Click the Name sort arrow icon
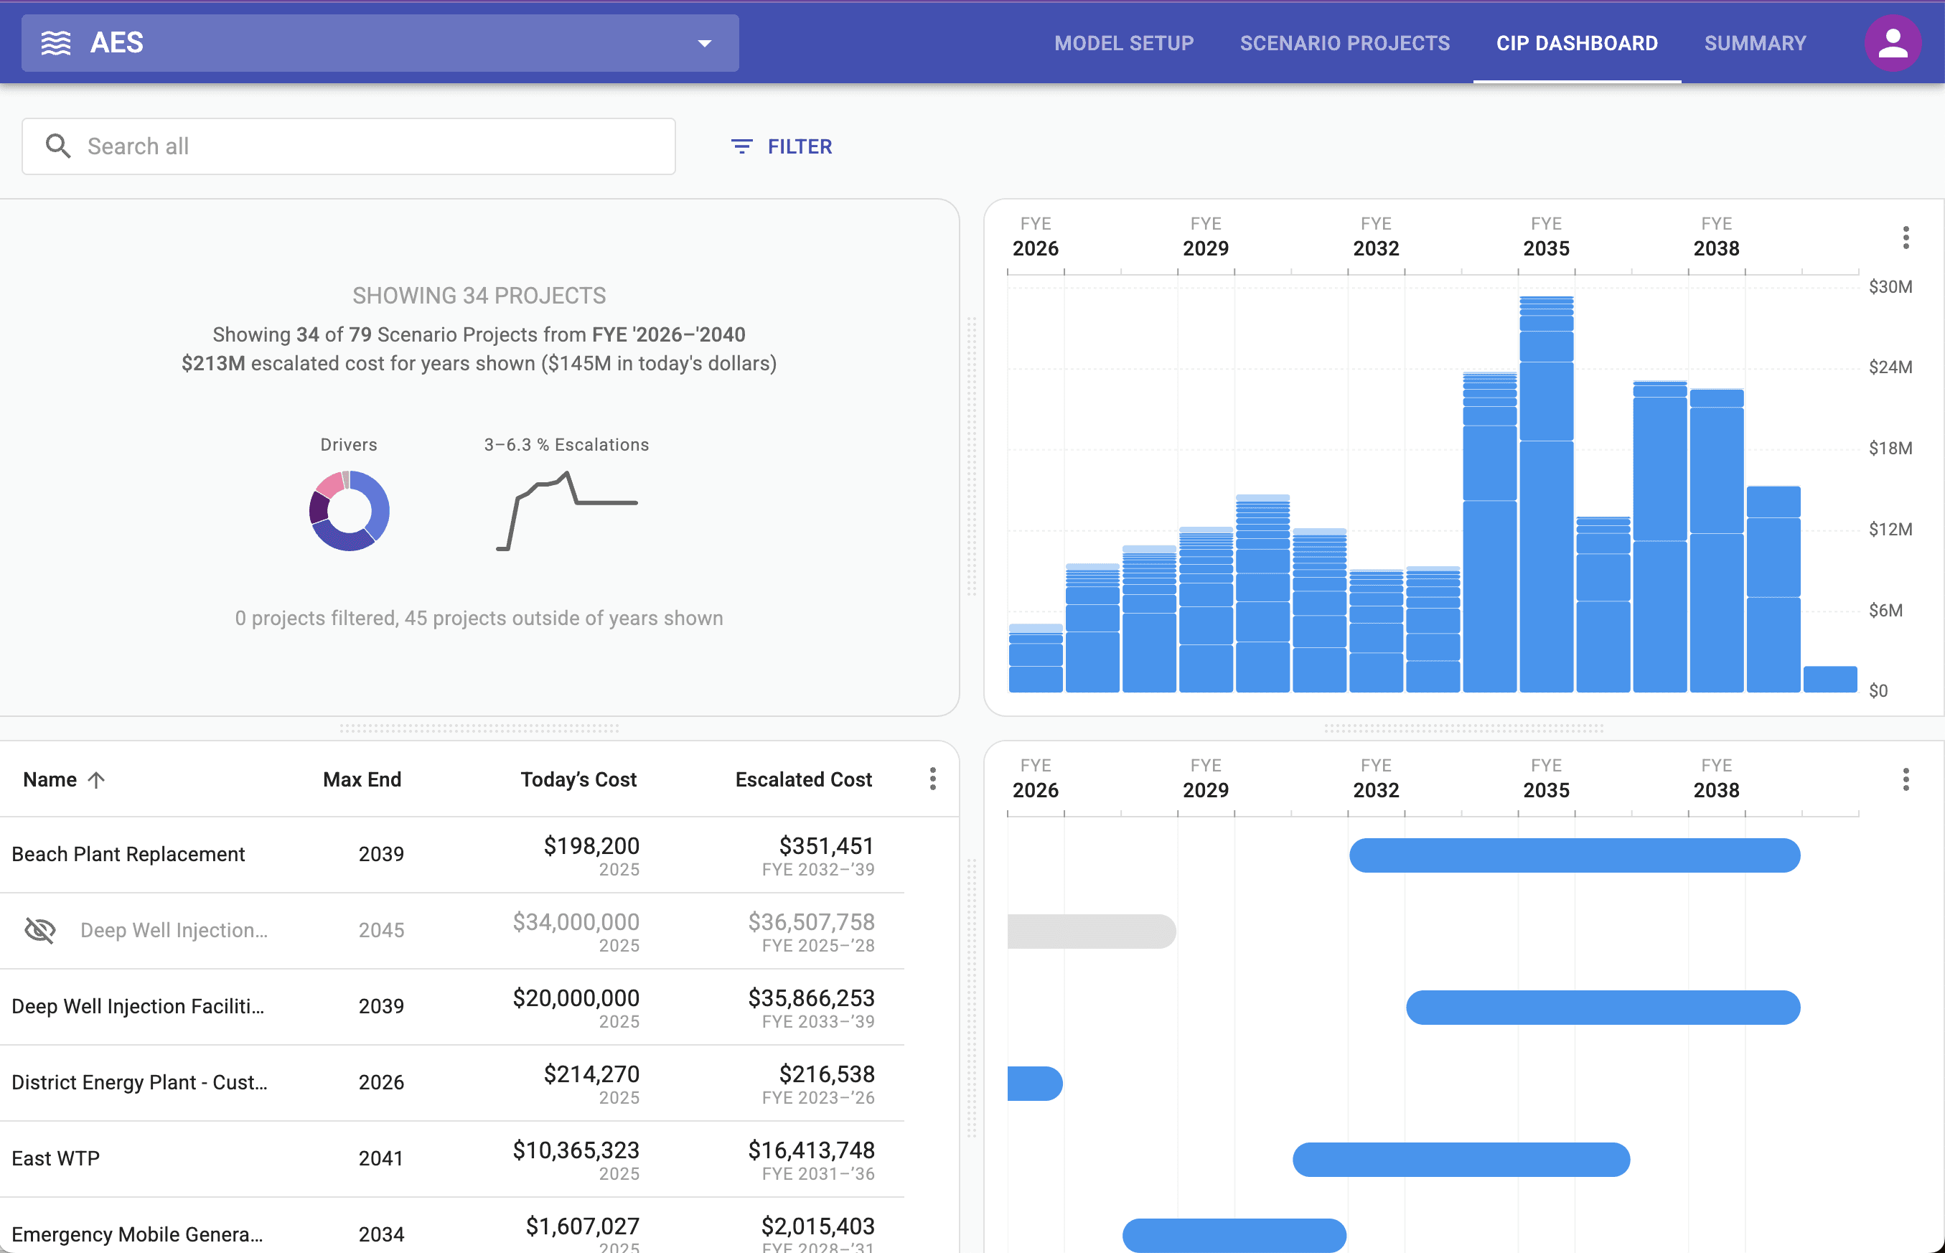 point(96,780)
